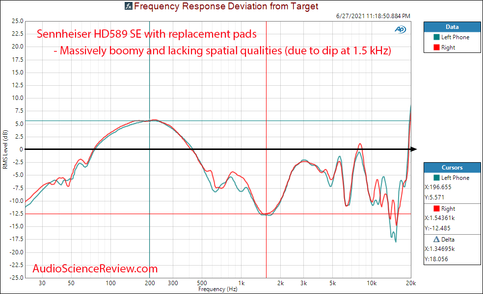
Task: Click the 25.0 tick label on level axis
Action: [17, 21]
